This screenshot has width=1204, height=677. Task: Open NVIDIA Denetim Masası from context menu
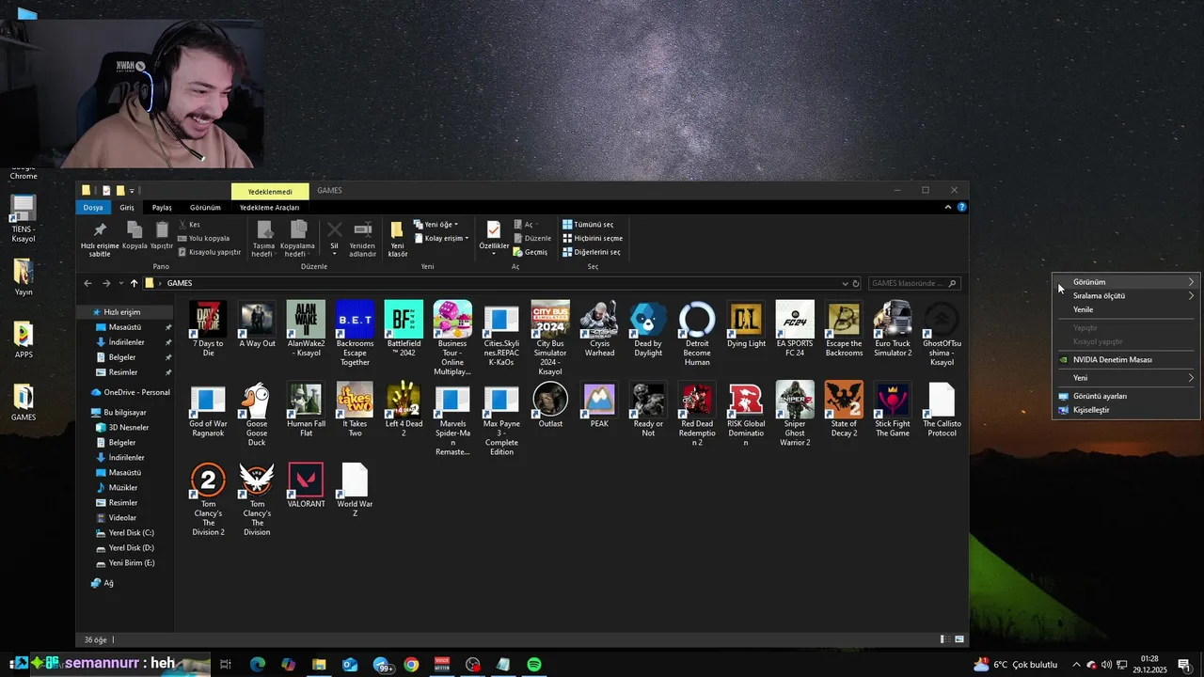[x=1126, y=359]
